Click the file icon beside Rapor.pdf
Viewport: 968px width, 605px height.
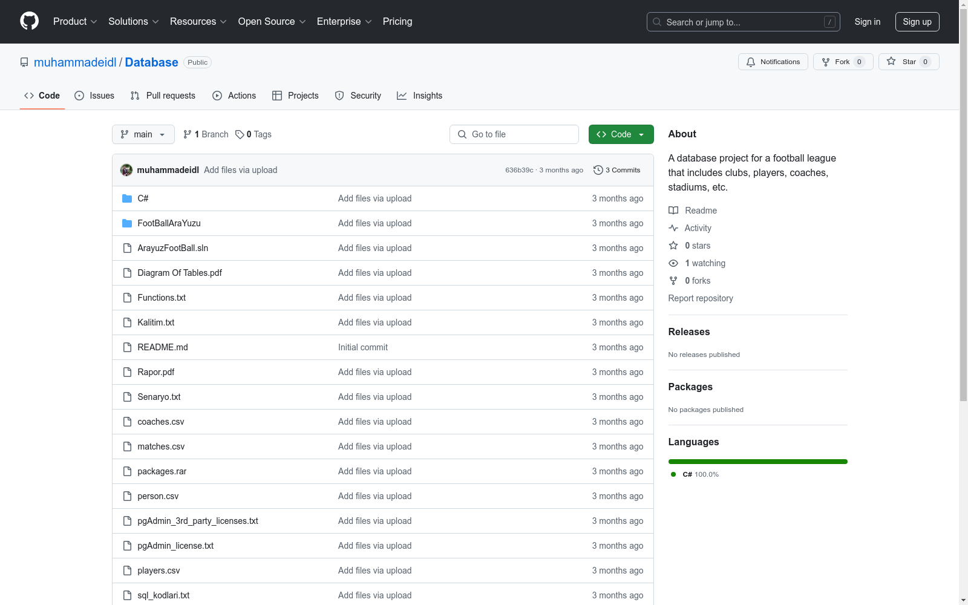click(x=127, y=372)
